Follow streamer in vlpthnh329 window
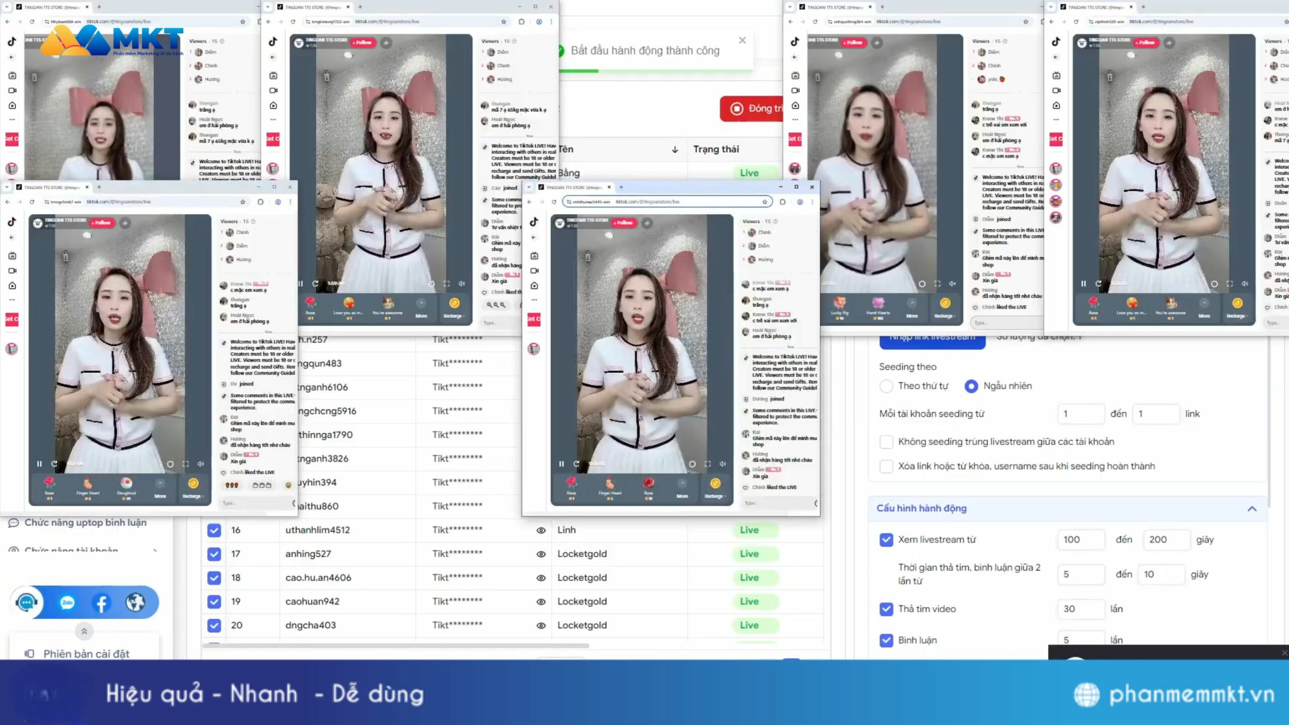Screen dimensions: 1289x725 [x=1146, y=43]
